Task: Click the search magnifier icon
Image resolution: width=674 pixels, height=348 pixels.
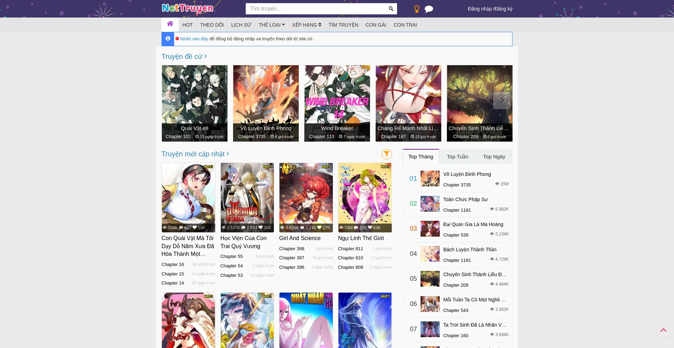Action: pyautogui.click(x=391, y=9)
